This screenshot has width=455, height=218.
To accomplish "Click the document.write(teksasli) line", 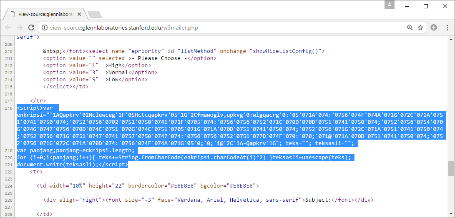I will click(73, 165).
